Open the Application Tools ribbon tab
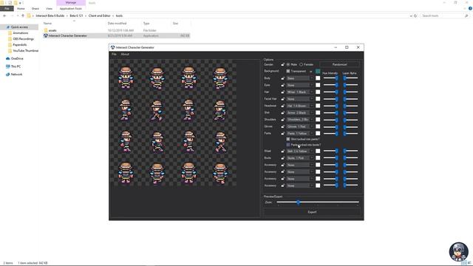Image resolution: width=473 pixels, height=266 pixels. tap(71, 8)
